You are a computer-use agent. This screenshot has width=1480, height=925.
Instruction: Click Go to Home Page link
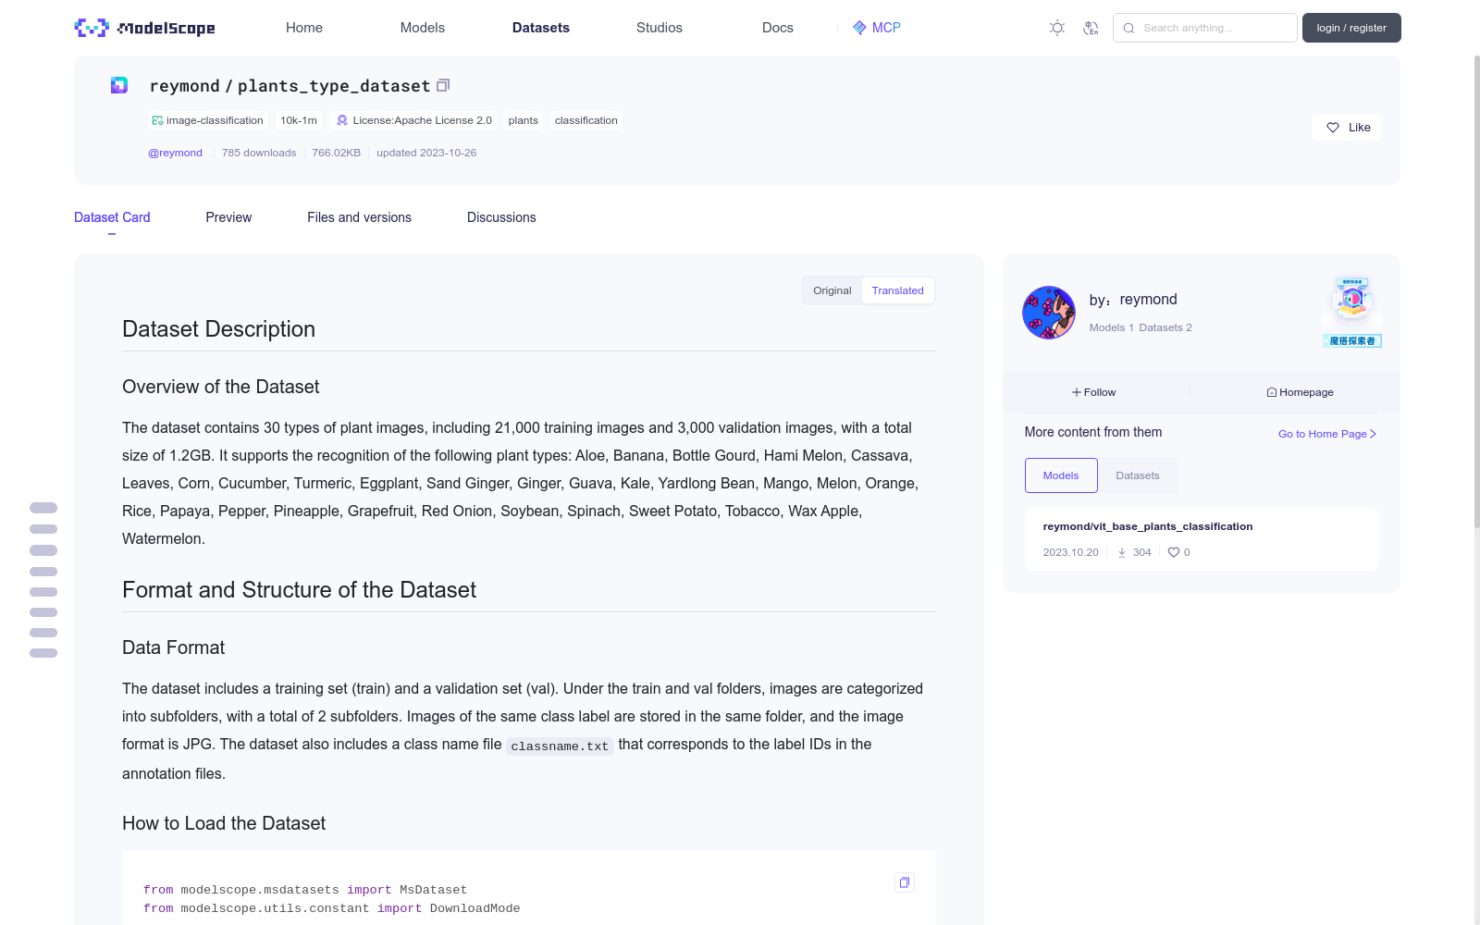pyautogui.click(x=1327, y=434)
